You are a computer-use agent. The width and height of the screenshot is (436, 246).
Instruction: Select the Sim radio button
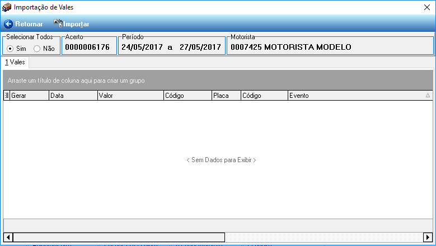click(10, 49)
